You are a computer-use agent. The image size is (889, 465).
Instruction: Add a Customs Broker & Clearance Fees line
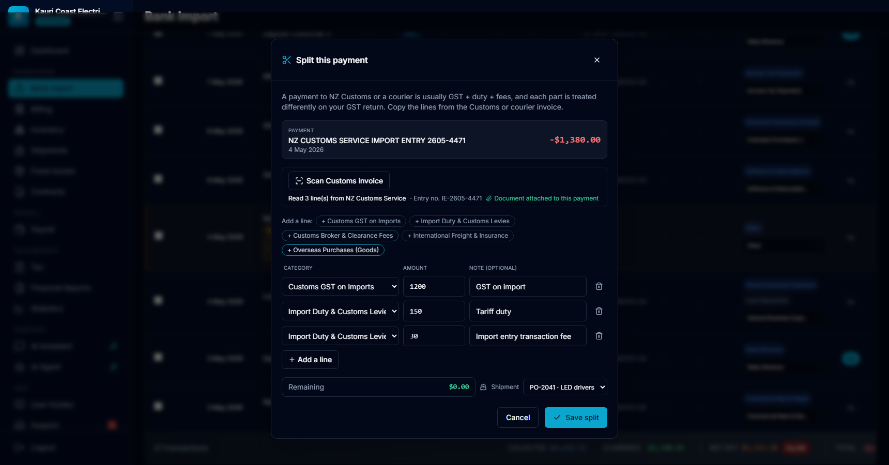coord(340,236)
